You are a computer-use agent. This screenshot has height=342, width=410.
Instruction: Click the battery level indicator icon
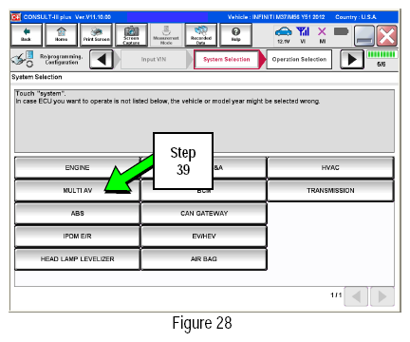341,31
